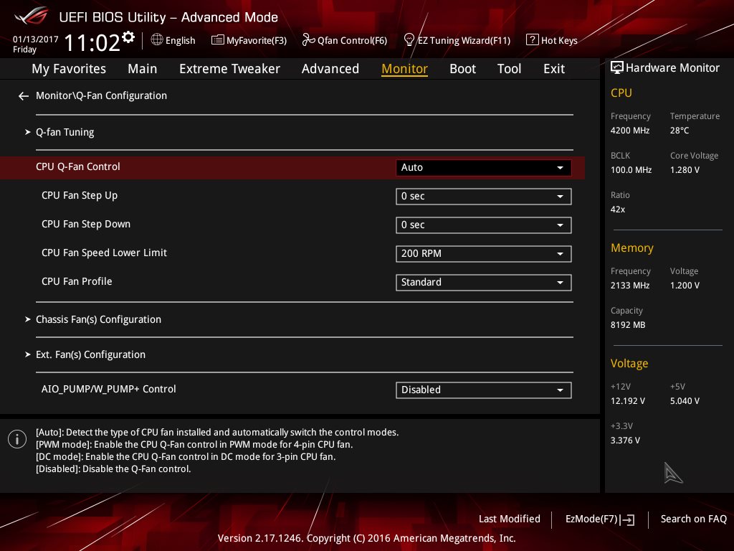Select the CPU Fan Profile label
The height and width of the screenshot is (551, 734).
pyautogui.click(x=77, y=281)
